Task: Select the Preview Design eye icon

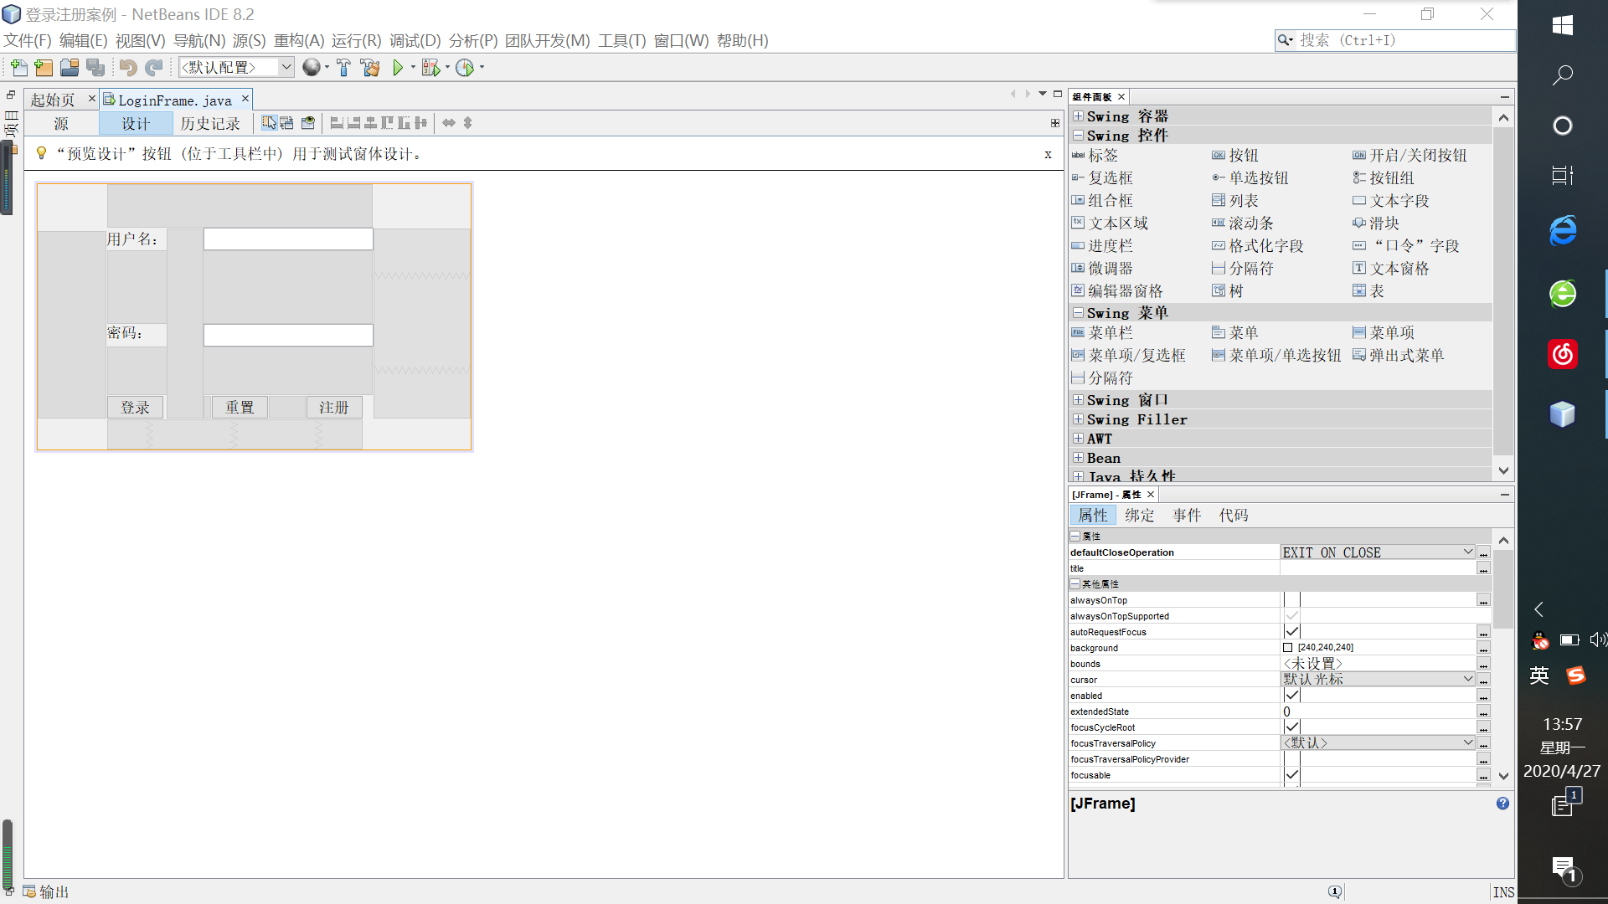Action: pyautogui.click(x=307, y=122)
